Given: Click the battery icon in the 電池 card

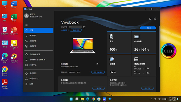Looking at the screenshot, I should 111,36.
